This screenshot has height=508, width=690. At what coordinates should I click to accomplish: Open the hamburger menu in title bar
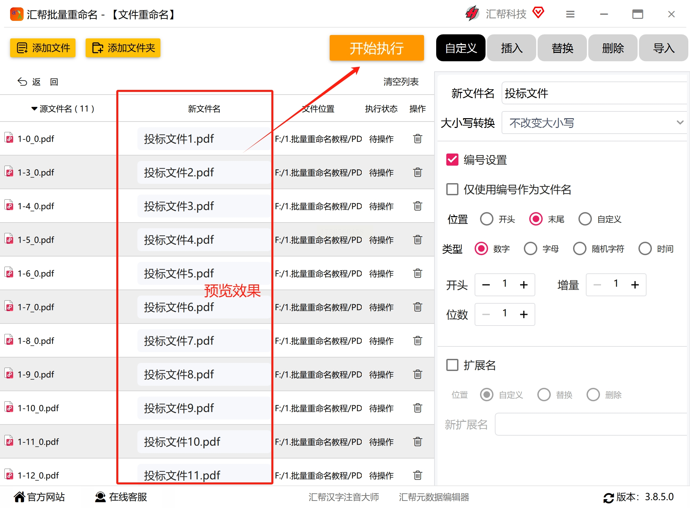point(570,14)
